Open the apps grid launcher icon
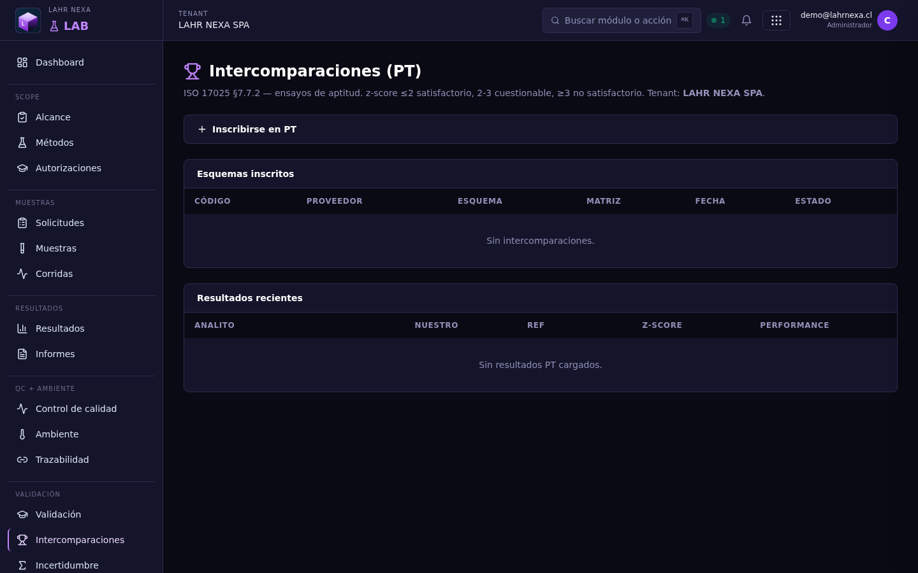 776,20
